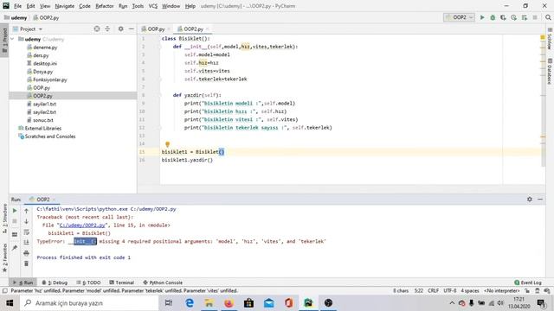Open Firefox from the taskbar
Viewport: 554px width, 311px height.
[229, 303]
